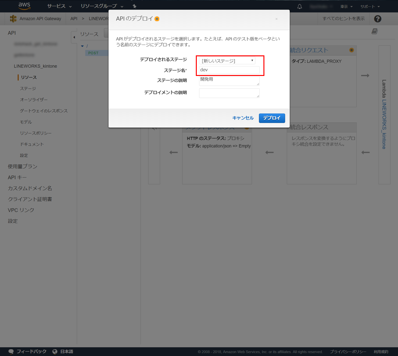Viewport: 398px width, 356px height.
Task: Click the デプロイメントの説明 text area
Action: tap(229, 93)
